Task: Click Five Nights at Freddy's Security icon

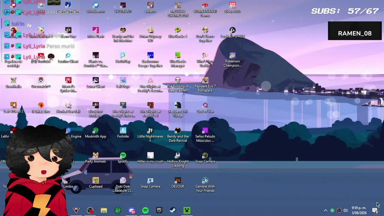Action: point(150,85)
